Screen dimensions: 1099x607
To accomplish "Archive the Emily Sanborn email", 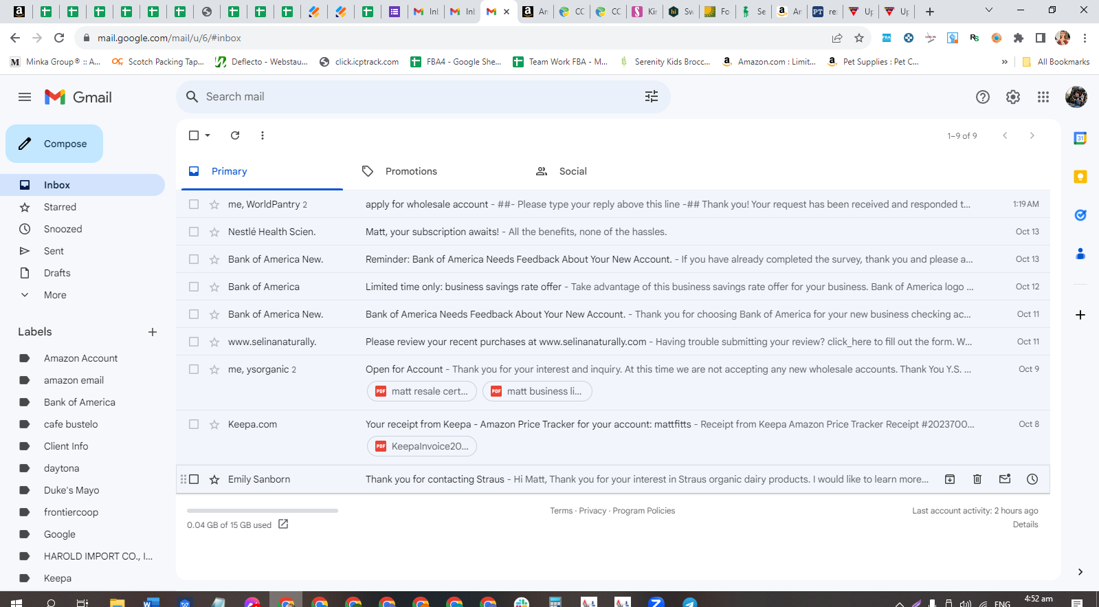I will (950, 479).
